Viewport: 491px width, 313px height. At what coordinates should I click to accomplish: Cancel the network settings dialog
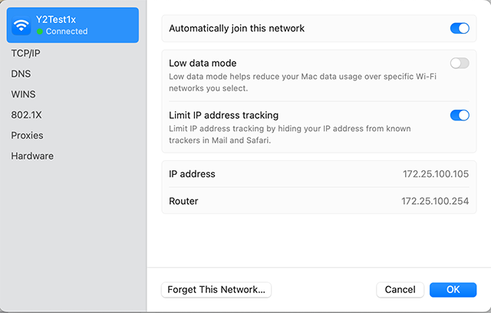point(400,290)
